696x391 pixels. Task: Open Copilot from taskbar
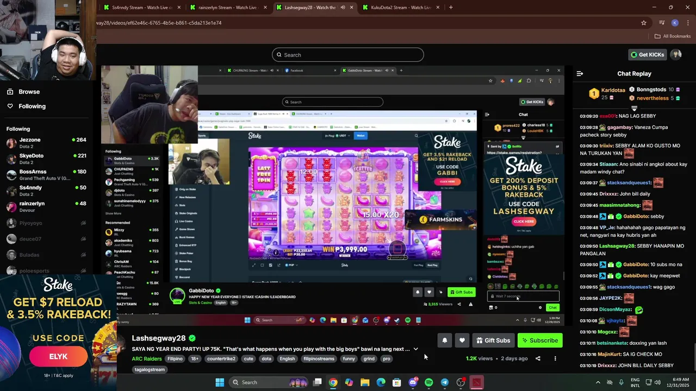[349, 382]
